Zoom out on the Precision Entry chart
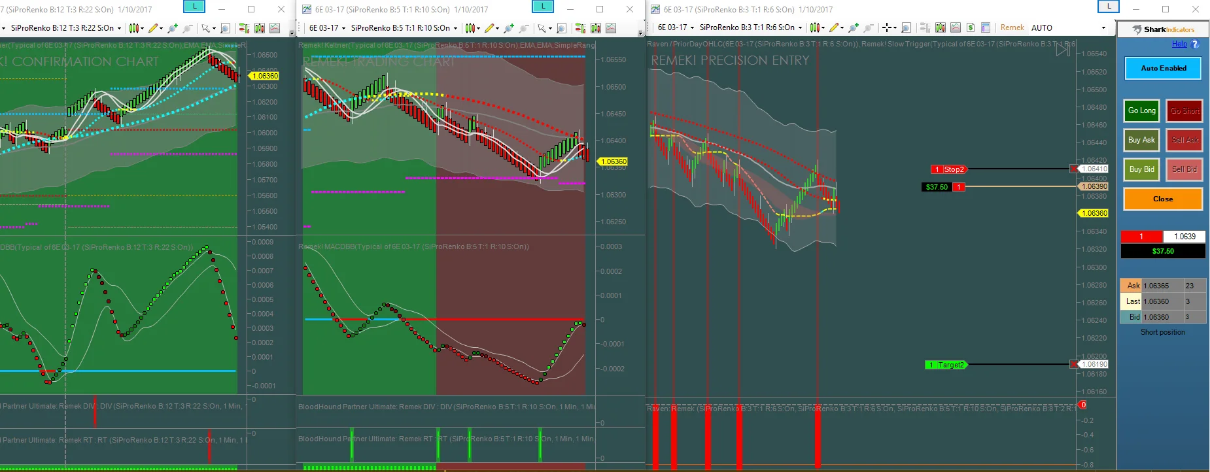The image size is (1210, 472). coord(869,27)
